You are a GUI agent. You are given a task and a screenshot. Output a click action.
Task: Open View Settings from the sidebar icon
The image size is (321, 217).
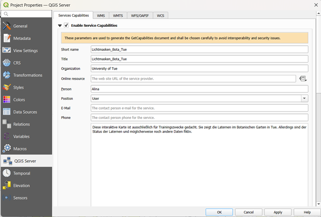click(7, 51)
